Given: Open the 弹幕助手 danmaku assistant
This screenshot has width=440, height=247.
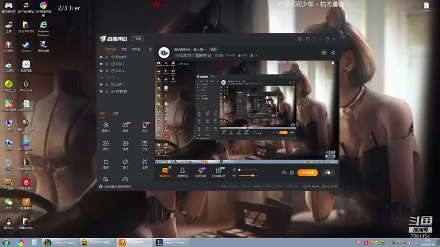Looking at the screenshot, I should pyautogui.click(x=165, y=172).
